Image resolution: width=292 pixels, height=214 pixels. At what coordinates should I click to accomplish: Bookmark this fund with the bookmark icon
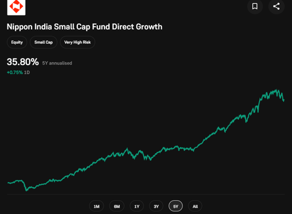click(255, 6)
